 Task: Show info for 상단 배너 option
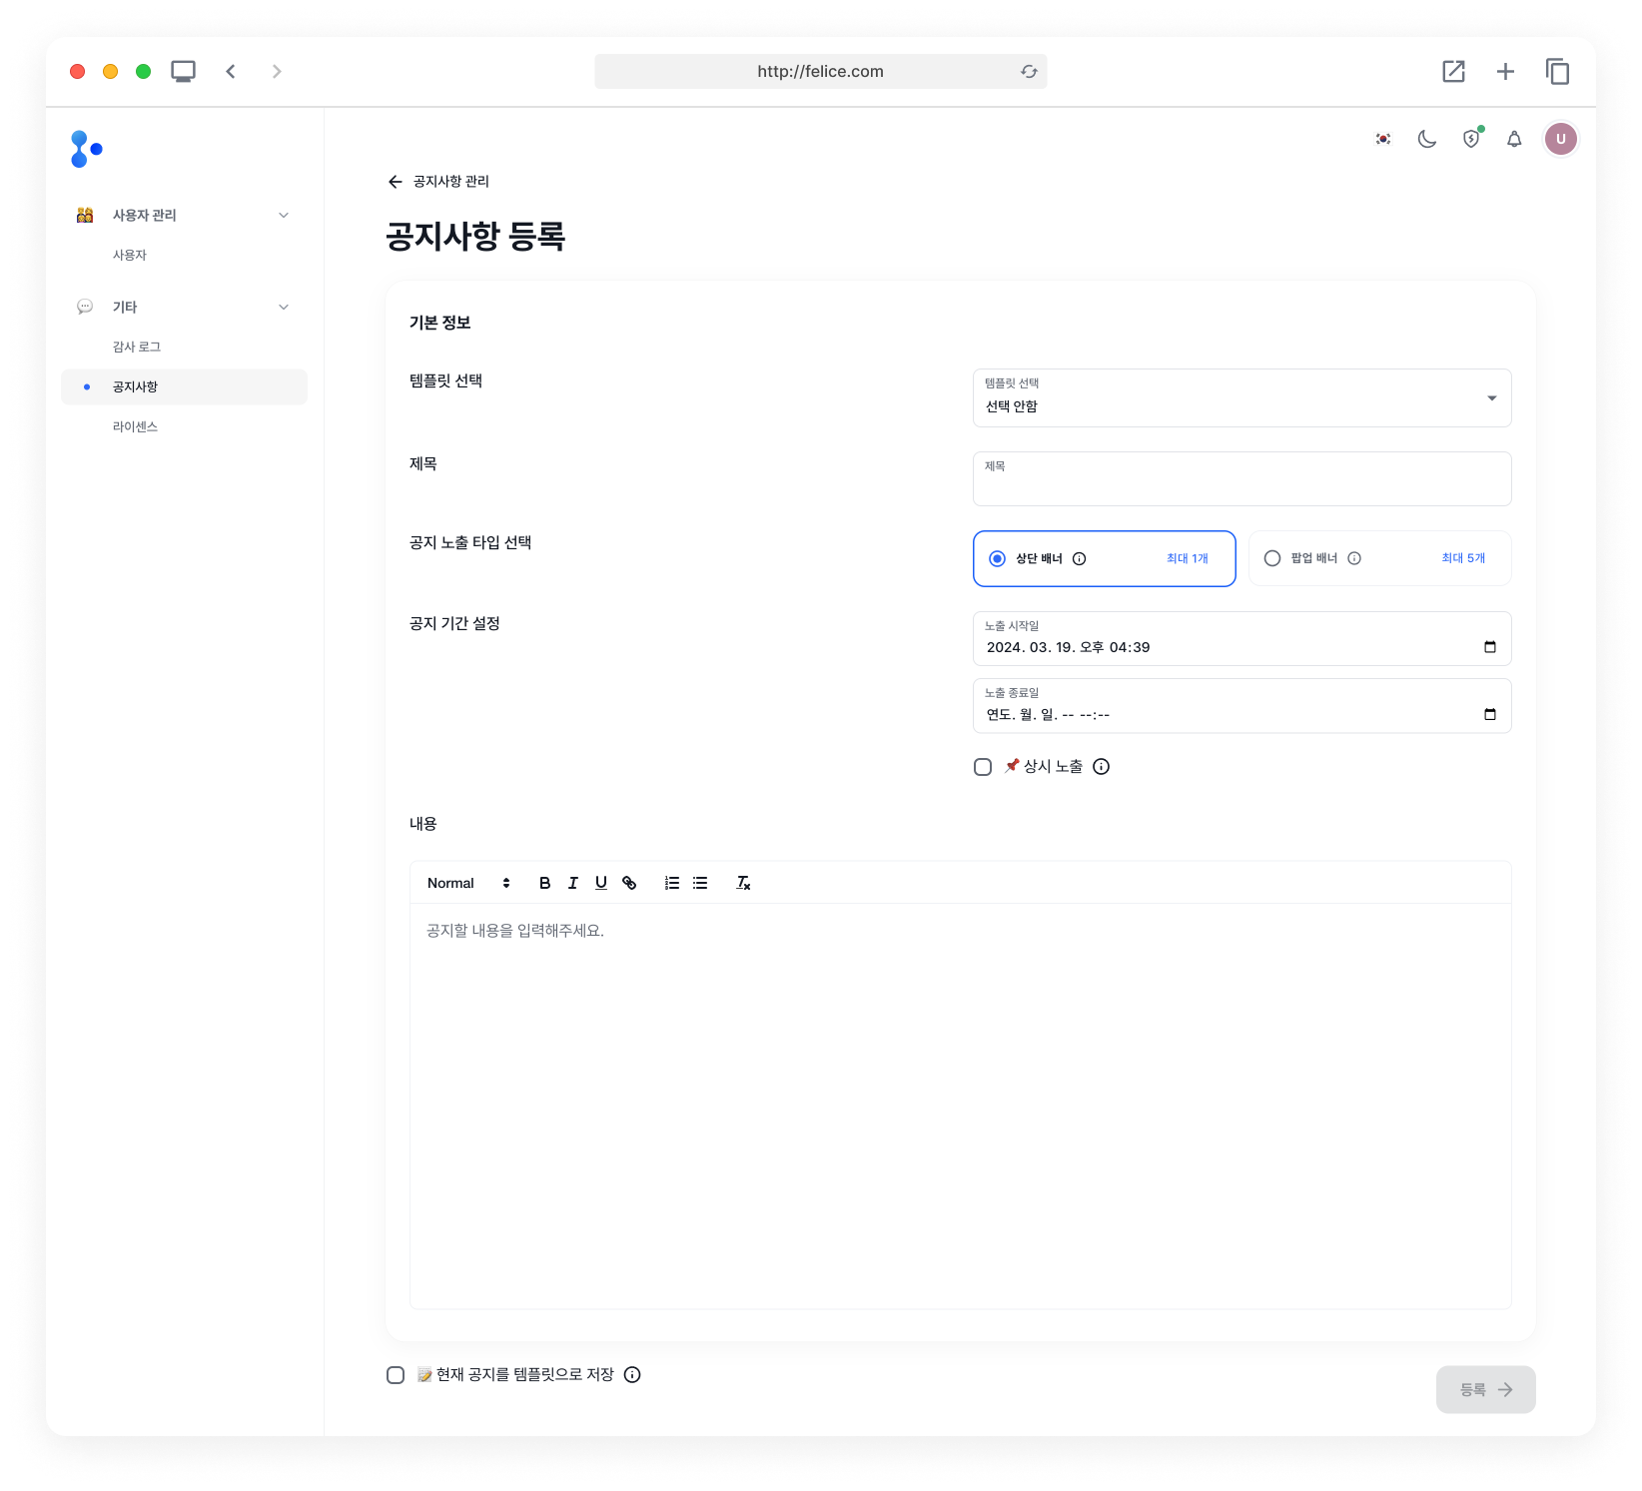(1079, 559)
